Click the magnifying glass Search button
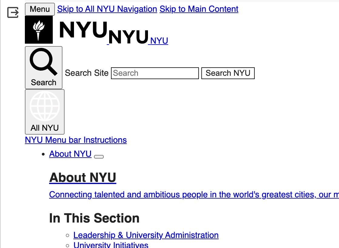 click(x=44, y=67)
